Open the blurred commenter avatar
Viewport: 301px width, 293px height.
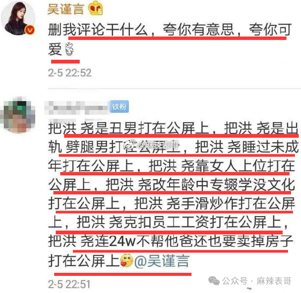tap(18, 115)
